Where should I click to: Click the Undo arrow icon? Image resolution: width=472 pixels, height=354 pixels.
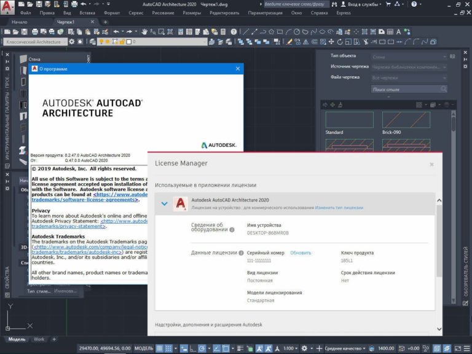116,31
